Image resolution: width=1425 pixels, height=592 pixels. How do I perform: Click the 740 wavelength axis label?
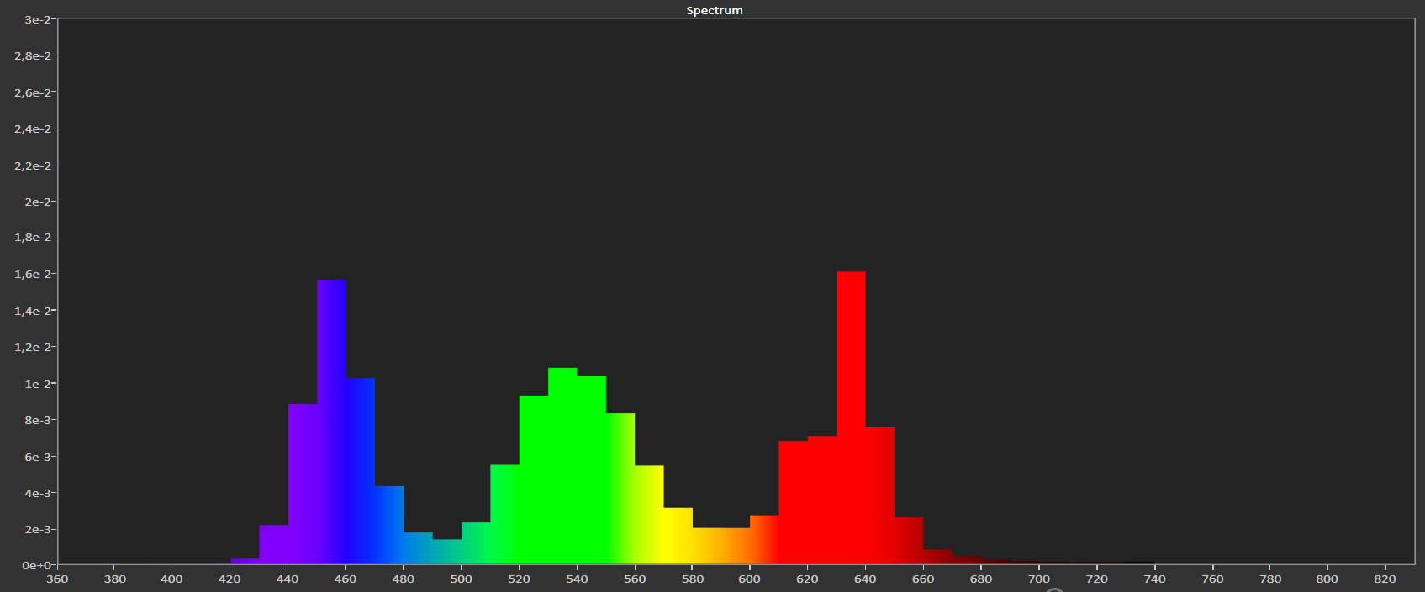point(1154,579)
